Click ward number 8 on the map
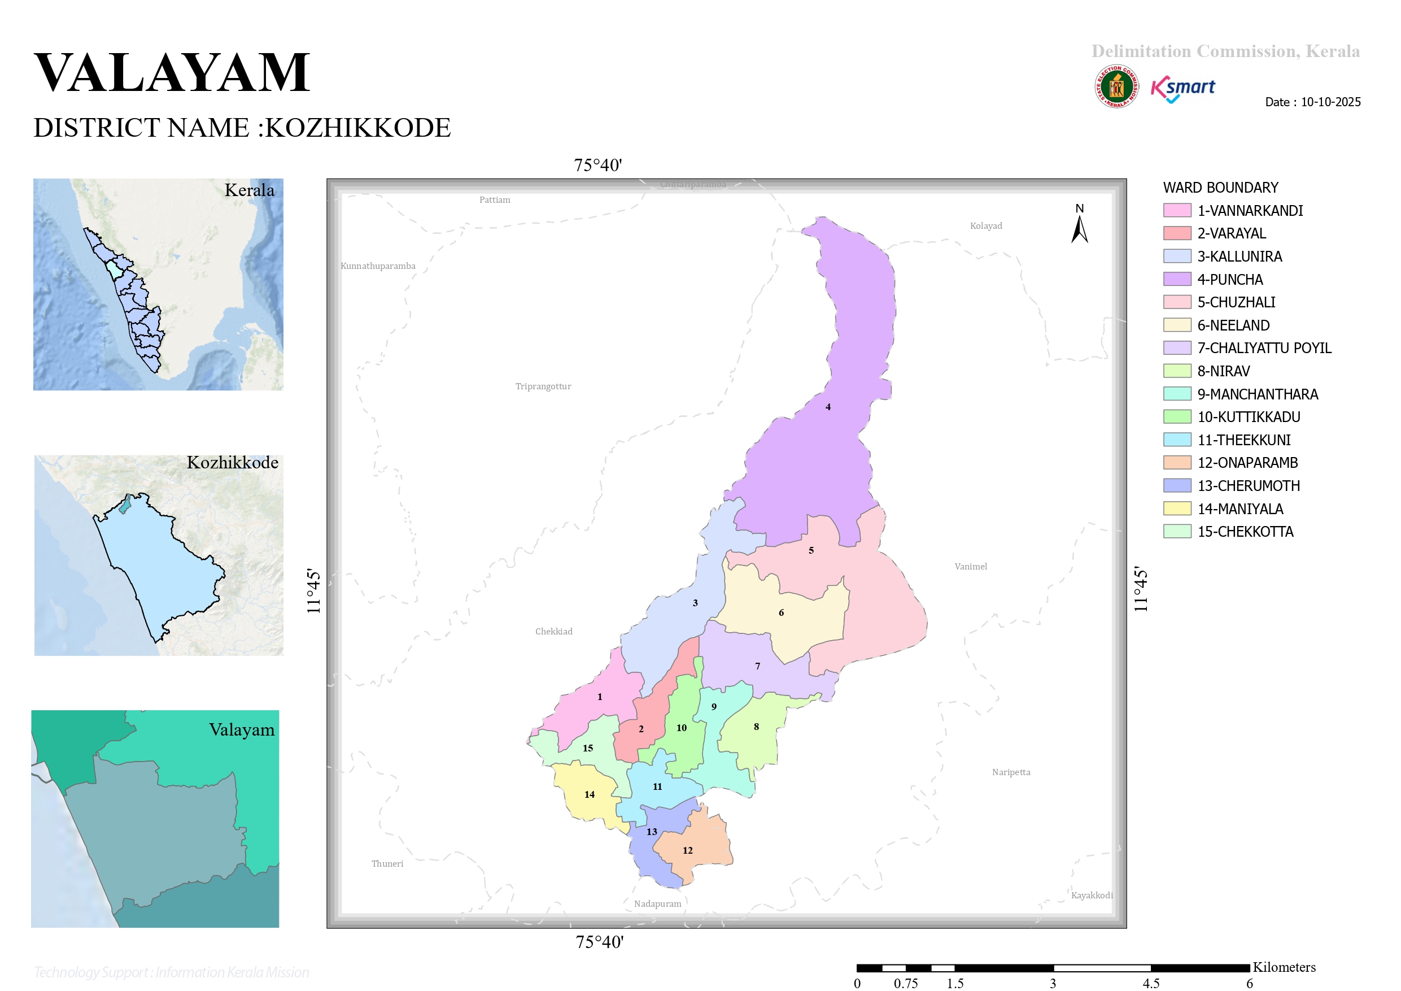1401x991 pixels. coord(756,727)
